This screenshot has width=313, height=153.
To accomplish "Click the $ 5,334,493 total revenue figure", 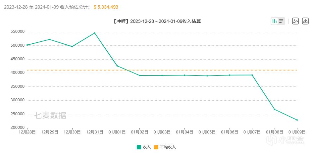I will (x=106, y=7).
